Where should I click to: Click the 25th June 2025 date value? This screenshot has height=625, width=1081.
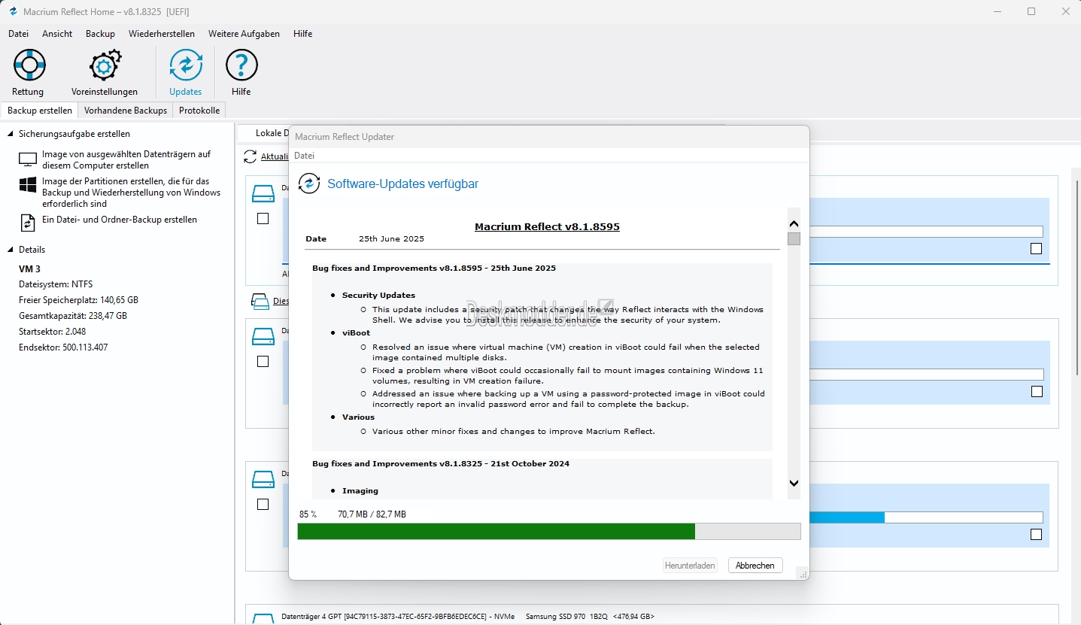[391, 239]
